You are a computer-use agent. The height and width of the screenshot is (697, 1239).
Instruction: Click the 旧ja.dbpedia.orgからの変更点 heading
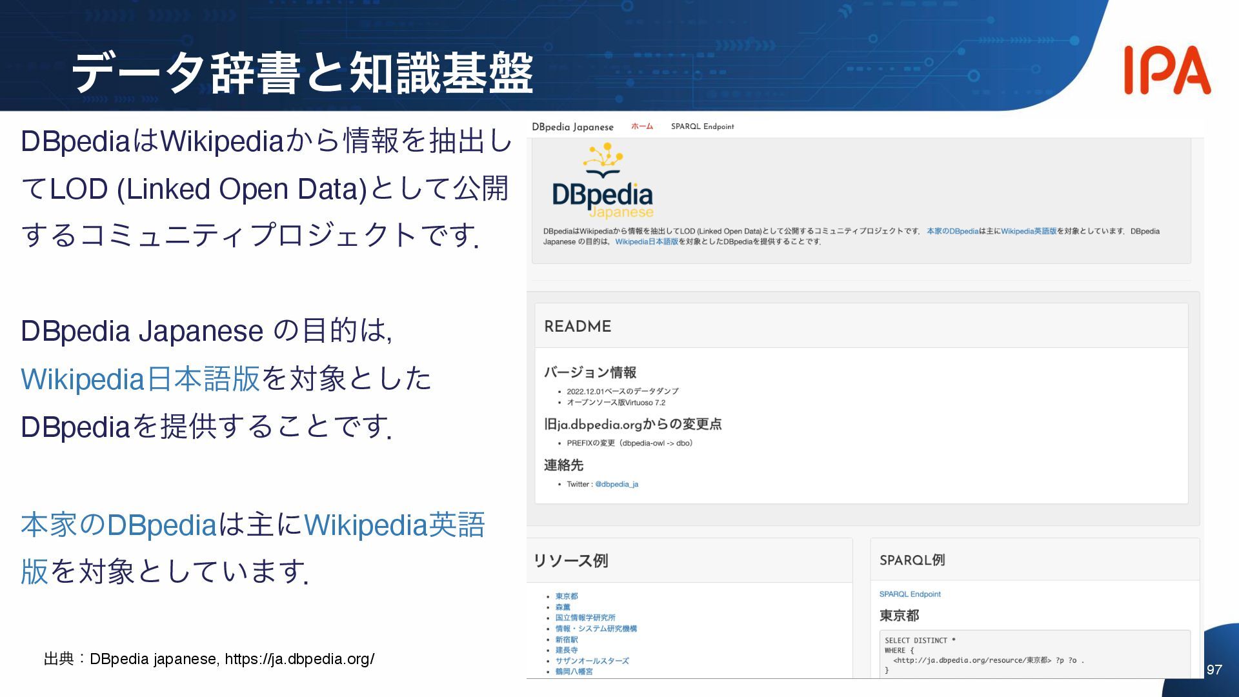coord(632,424)
